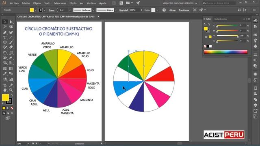Screen dimensions: 260x146
Task: Select the Paintbrush tool
Action: pos(11,42)
